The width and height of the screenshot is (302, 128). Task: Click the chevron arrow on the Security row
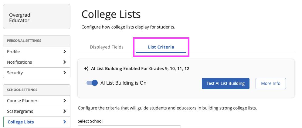[x=64, y=73]
